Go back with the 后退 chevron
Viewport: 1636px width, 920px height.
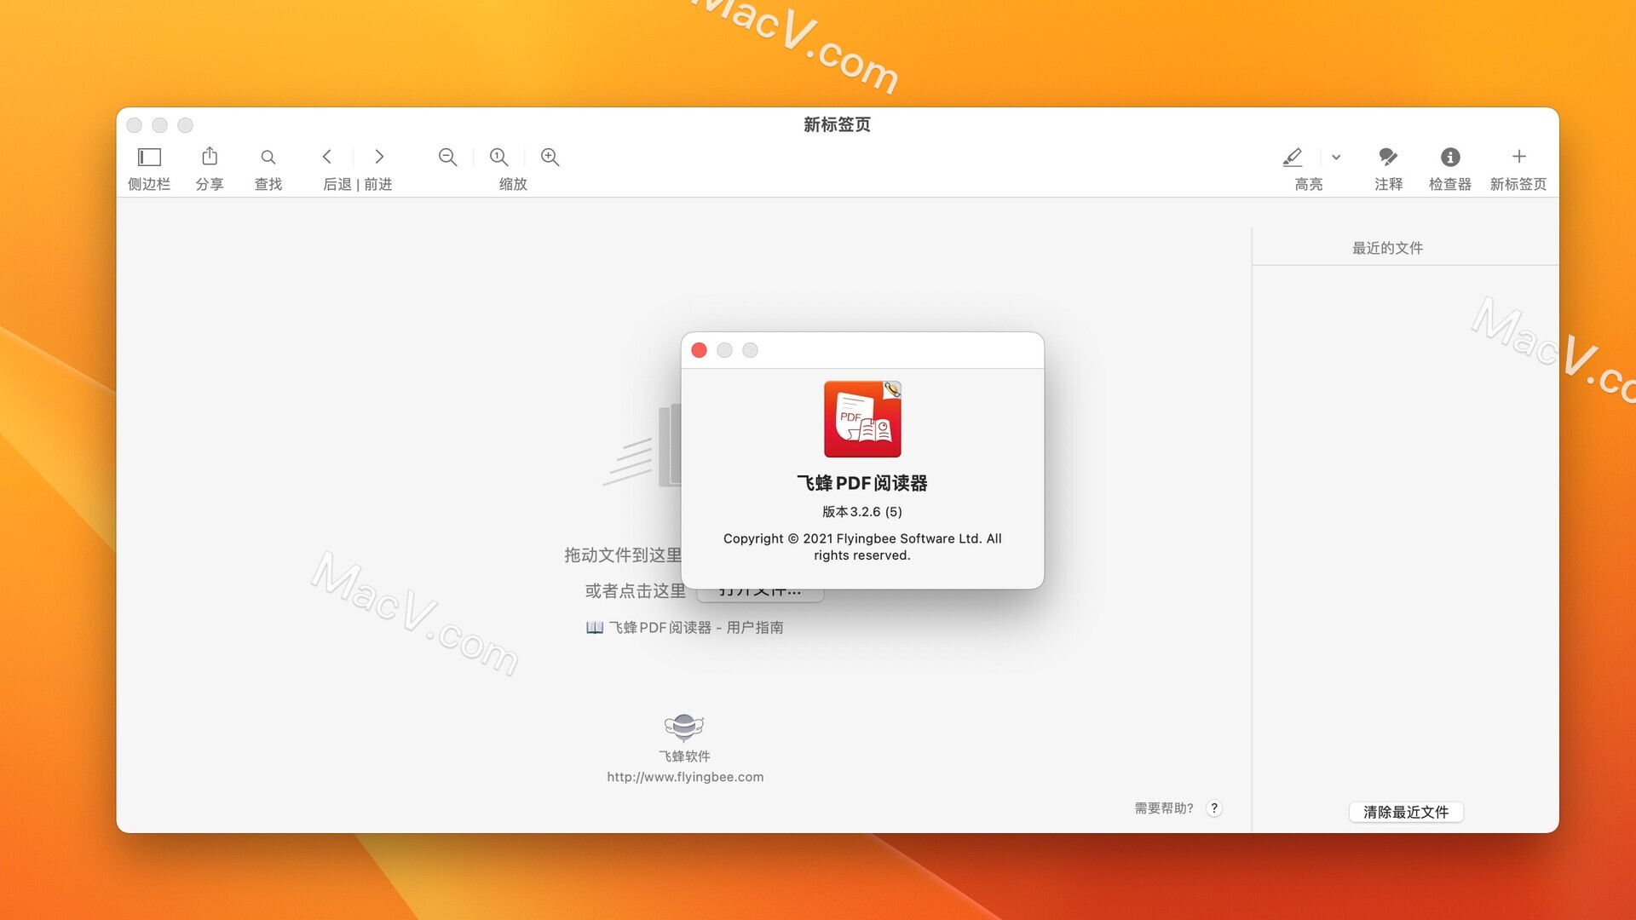coord(327,157)
